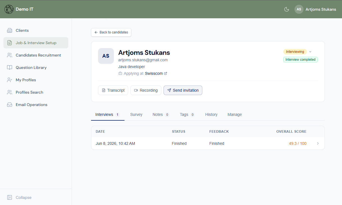
Task: Click the Demo IT globe logo icon
Action: coord(9,9)
